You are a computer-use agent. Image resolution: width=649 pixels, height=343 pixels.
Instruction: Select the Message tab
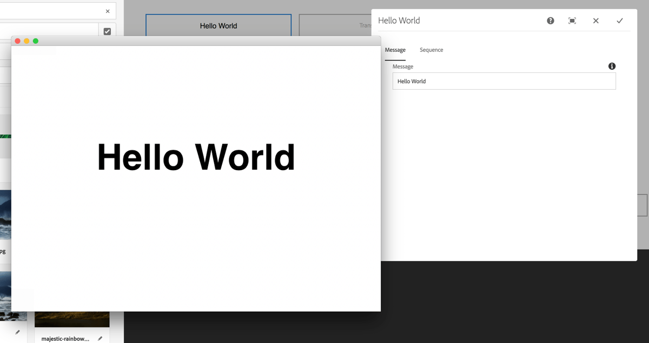pyautogui.click(x=395, y=50)
